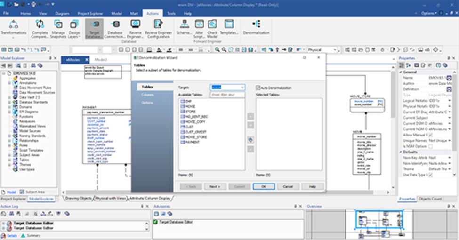Open the Options dropdown in title area

(x=429, y=13)
